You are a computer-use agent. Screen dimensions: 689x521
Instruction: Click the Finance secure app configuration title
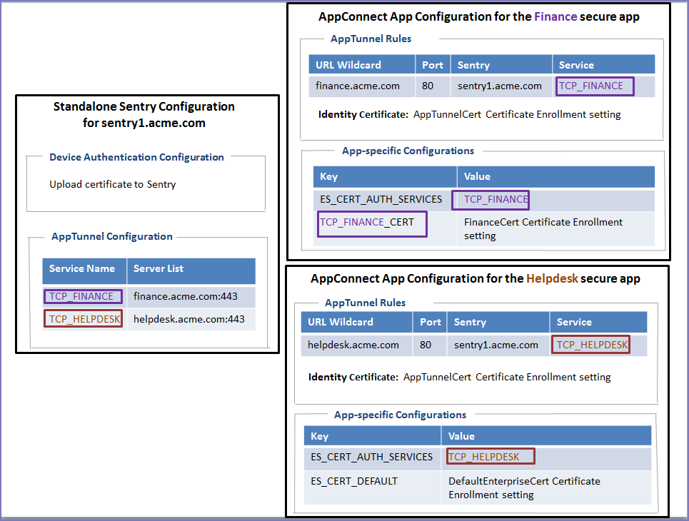(479, 16)
